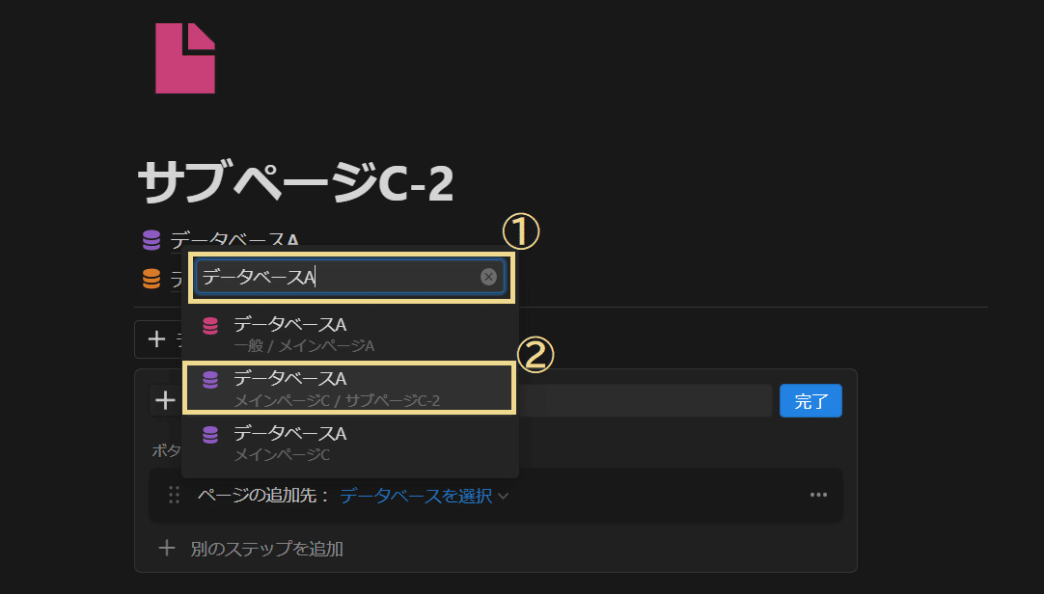The width and height of the screenshot is (1044, 594).
Task: Click the サブページC-2 page title
Action: (295, 181)
